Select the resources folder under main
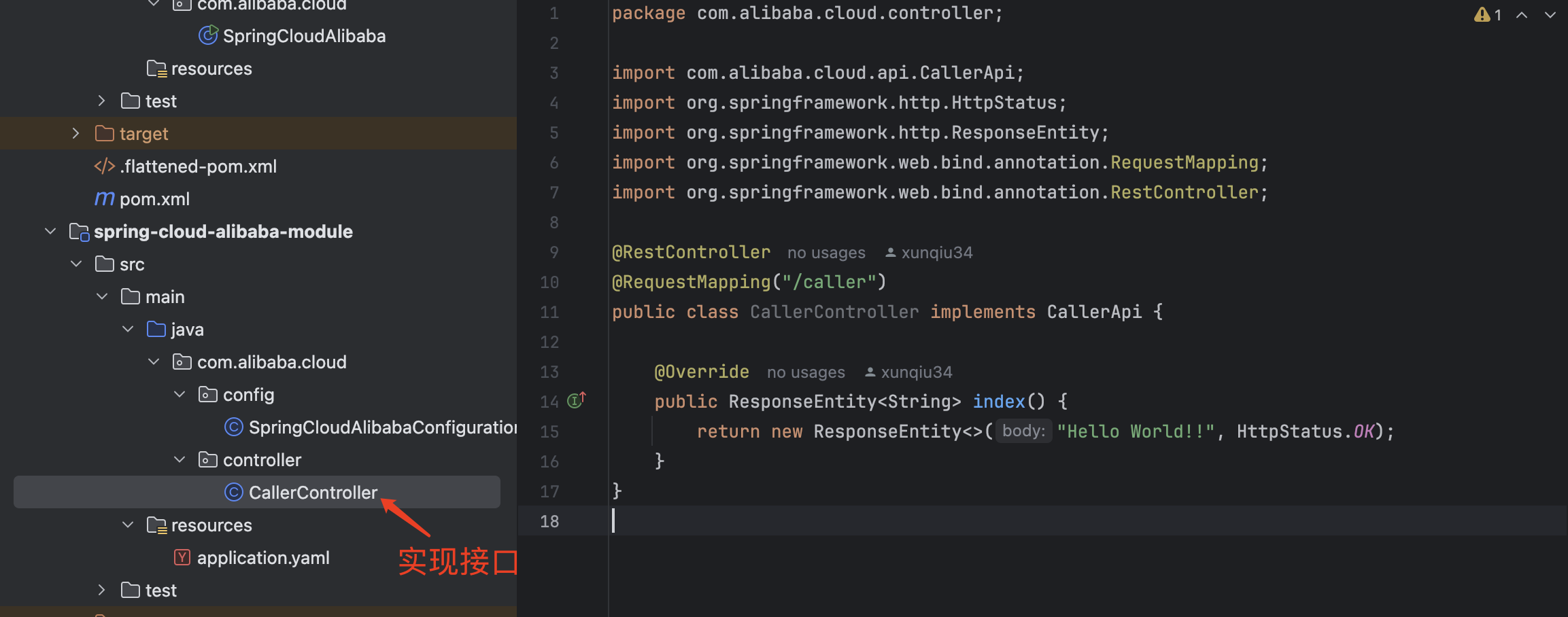 pyautogui.click(x=211, y=525)
